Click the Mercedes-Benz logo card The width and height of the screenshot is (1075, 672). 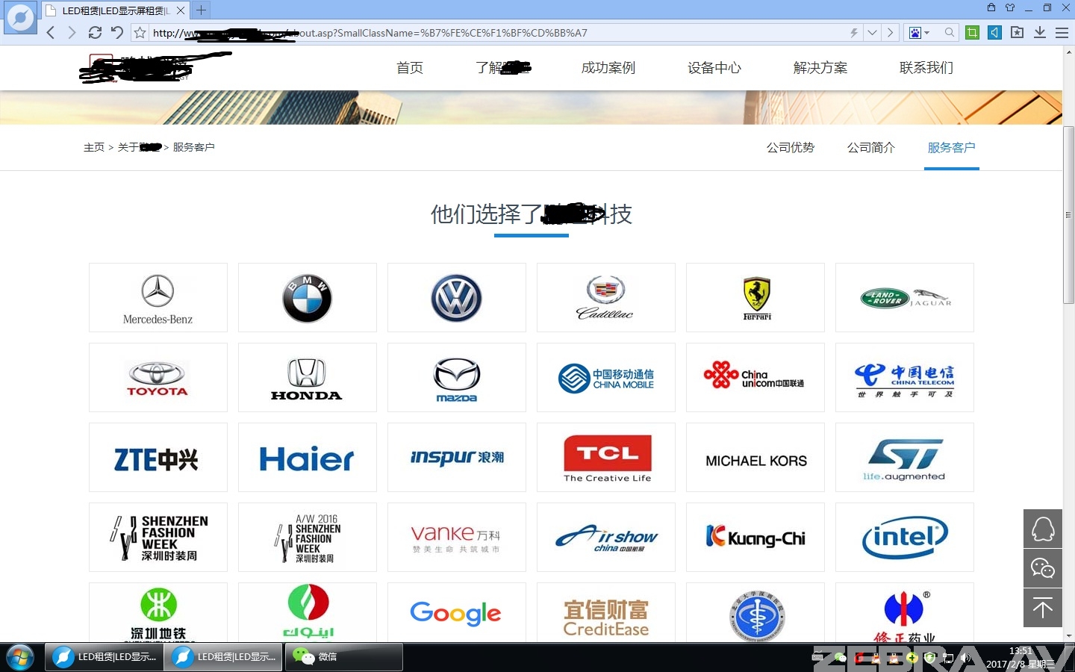tap(158, 297)
